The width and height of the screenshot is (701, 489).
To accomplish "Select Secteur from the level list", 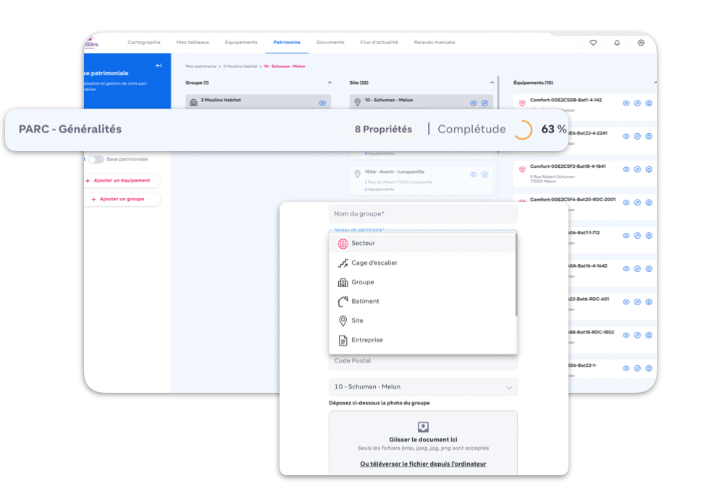I will pos(363,244).
